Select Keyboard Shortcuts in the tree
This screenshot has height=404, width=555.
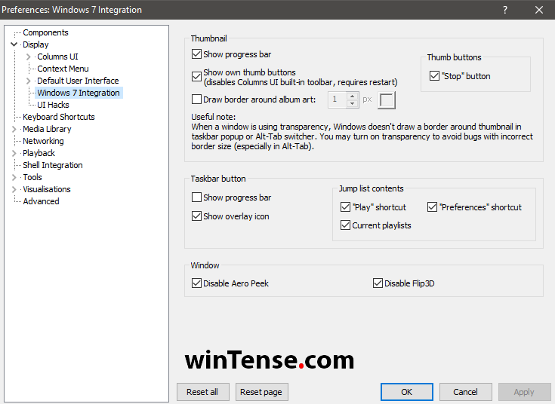[x=59, y=117]
